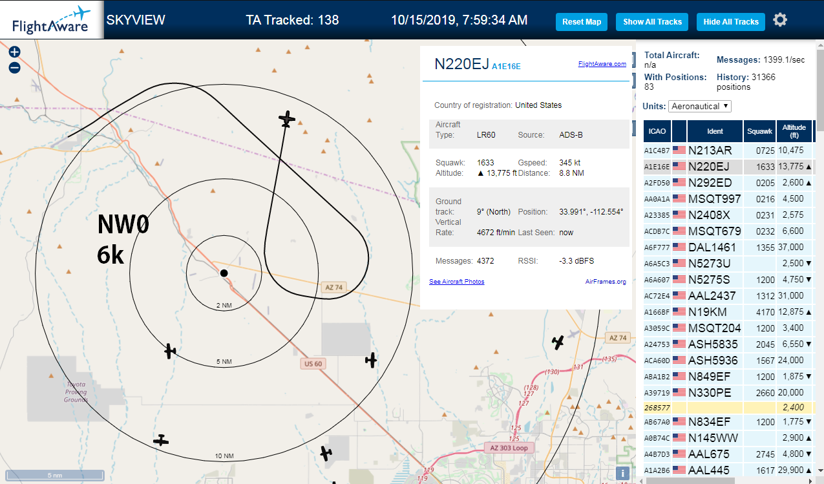Screen dimensions: 824x484
Task: Click the 'TA Tracked: 138' text
Action: 292,20
